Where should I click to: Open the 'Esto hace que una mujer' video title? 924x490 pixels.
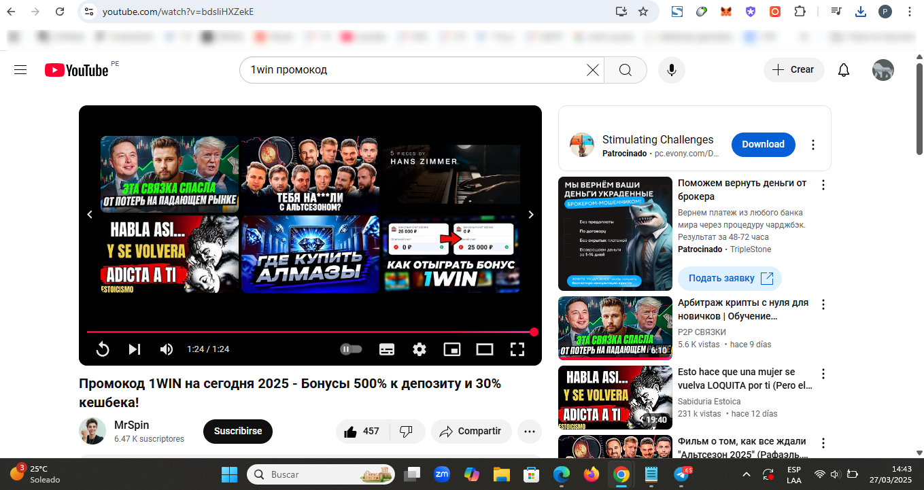(745, 379)
